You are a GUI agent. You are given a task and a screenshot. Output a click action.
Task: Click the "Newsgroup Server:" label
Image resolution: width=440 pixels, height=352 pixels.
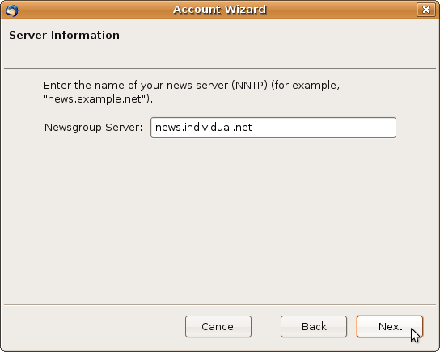coord(94,128)
